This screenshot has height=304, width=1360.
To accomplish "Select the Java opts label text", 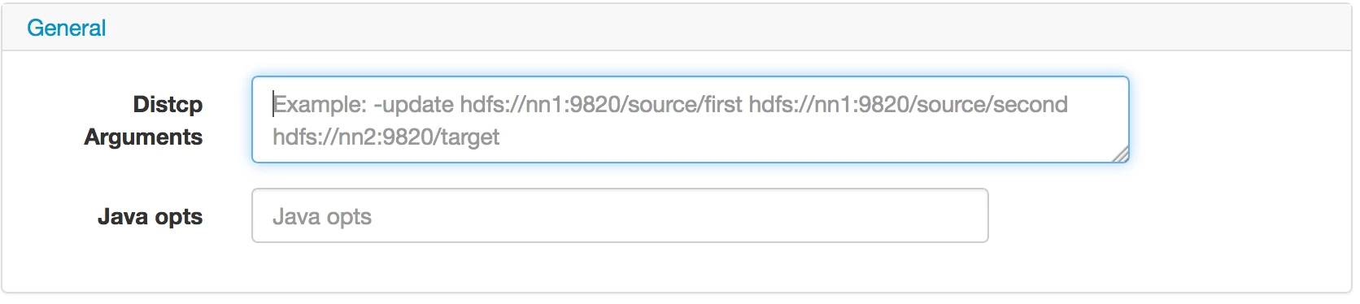I will point(150,216).
